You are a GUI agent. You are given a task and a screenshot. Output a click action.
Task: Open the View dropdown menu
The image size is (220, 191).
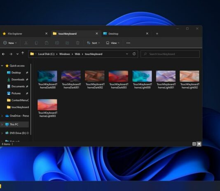pos(113,43)
